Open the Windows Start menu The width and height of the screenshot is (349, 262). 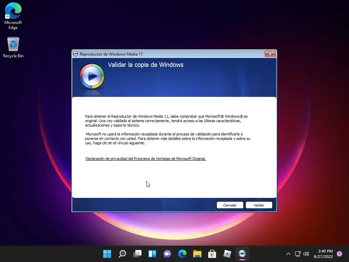[x=107, y=253]
